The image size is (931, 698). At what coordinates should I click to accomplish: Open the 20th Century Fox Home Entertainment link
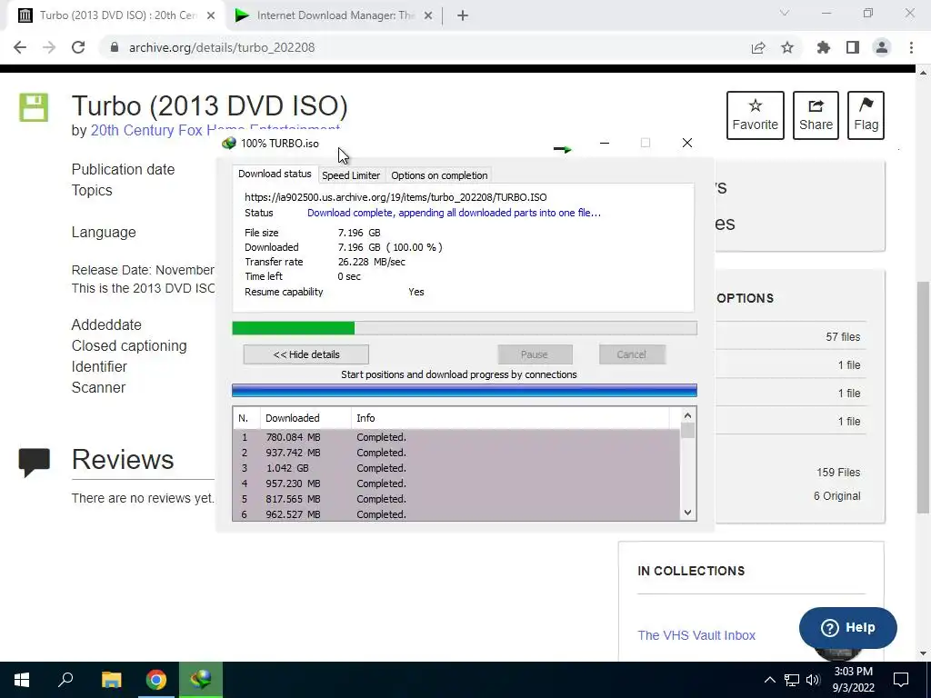pyautogui.click(x=215, y=130)
